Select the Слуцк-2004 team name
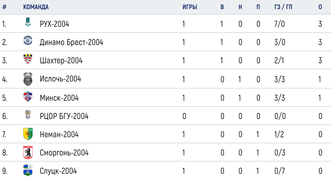Screen dimensions: 331x178 [58, 171]
